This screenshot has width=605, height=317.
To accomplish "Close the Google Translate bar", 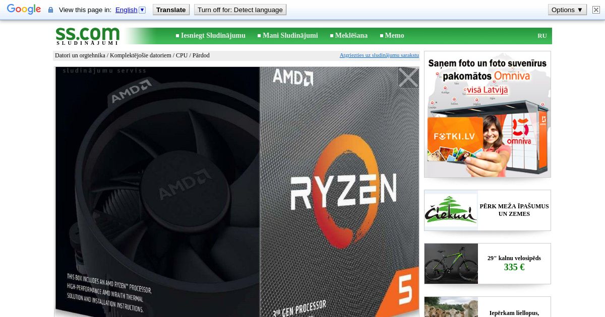I will tap(596, 10).
